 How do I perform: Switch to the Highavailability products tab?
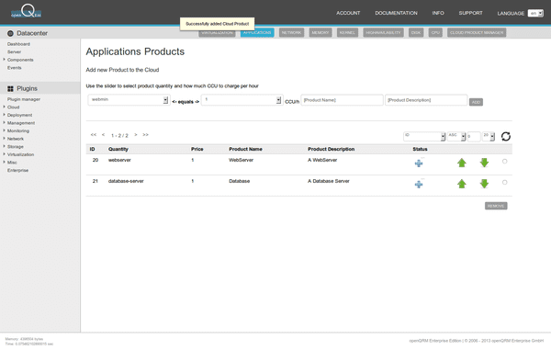pyautogui.click(x=383, y=33)
